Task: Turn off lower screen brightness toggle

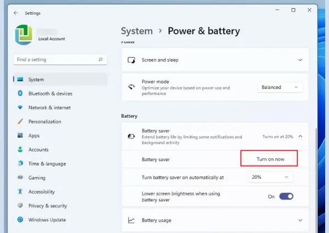Action: pyautogui.click(x=286, y=196)
